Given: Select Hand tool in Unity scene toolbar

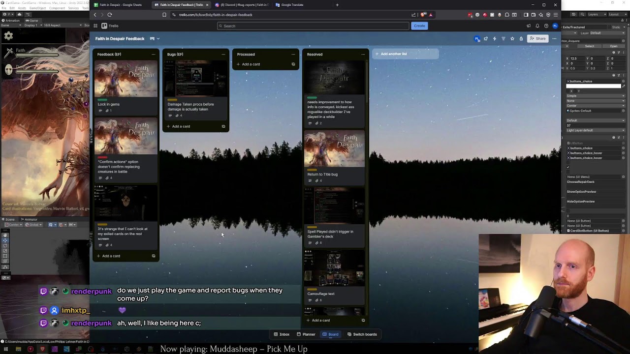Looking at the screenshot, I should 5,236.
